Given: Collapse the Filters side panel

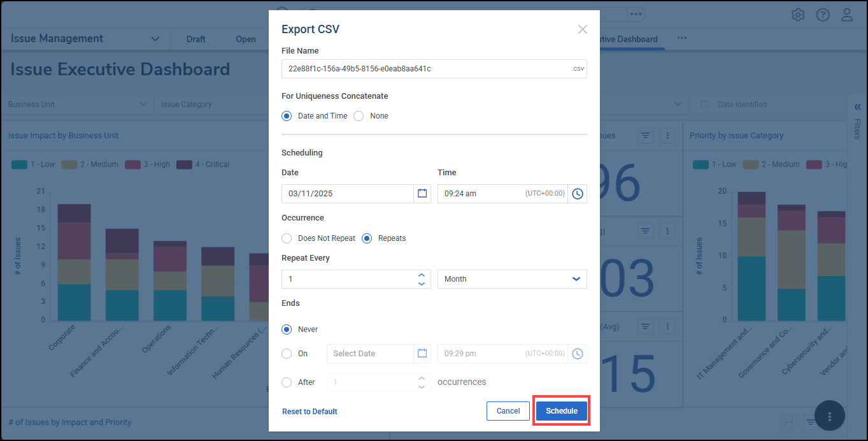Looking at the screenshot, I should click(x=857, y=107).
